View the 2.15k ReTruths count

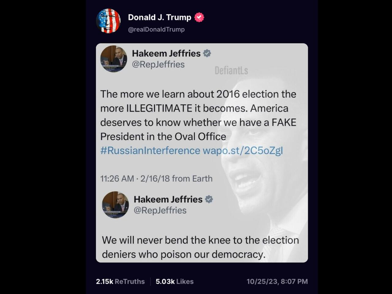click(120, 281)
